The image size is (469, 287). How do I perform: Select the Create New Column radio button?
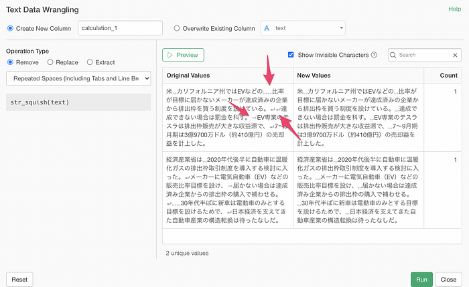pos(10,28)
